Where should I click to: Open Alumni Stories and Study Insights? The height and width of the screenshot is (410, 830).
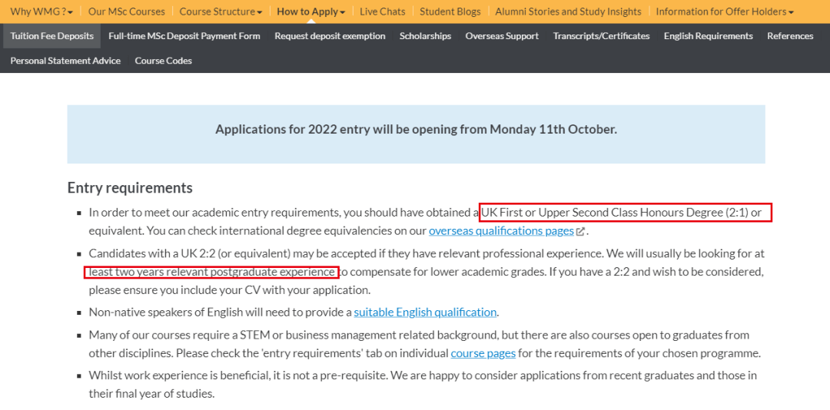coord(568,12)
